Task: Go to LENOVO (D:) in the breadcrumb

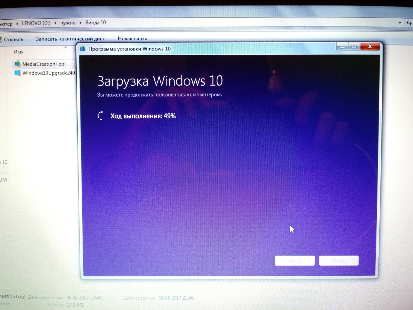Action: [36, 23]
